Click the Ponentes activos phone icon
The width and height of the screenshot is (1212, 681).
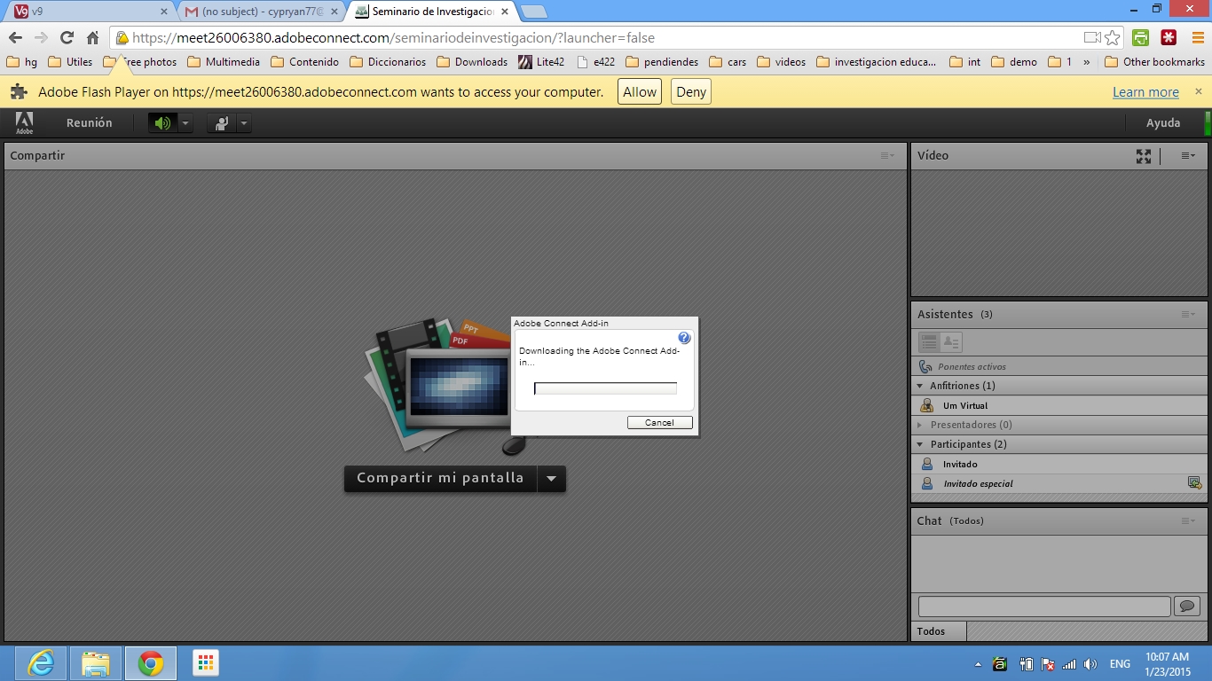point(925,366)
